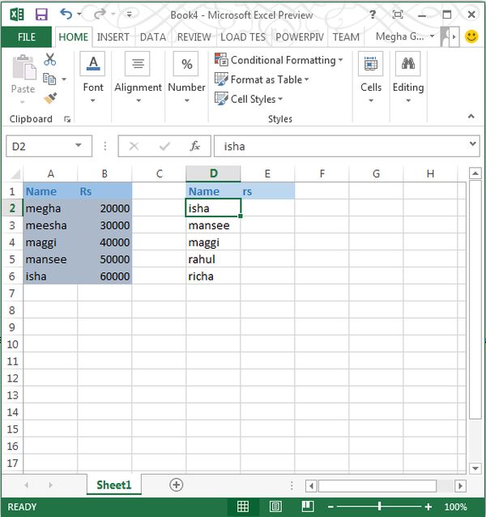Select cell with value 40000
Screen dimensions: 486x517
tap(104, 242)
